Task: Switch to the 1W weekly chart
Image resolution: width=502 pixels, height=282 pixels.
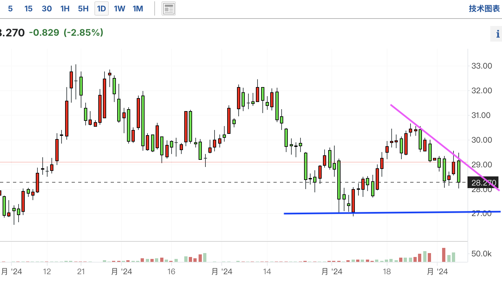Action: point(119,9)
